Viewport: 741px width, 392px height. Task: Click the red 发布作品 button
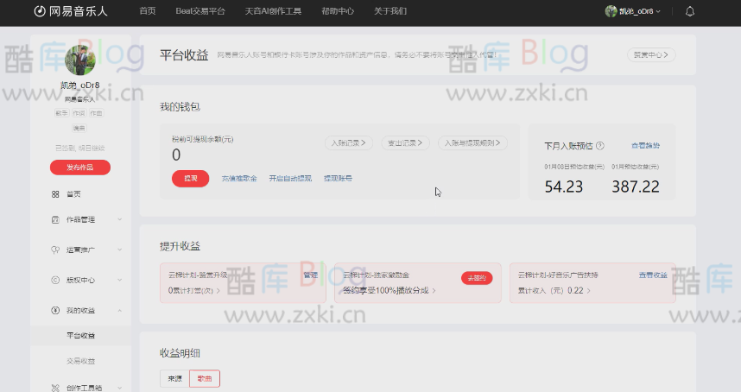[x=80, y=168]
